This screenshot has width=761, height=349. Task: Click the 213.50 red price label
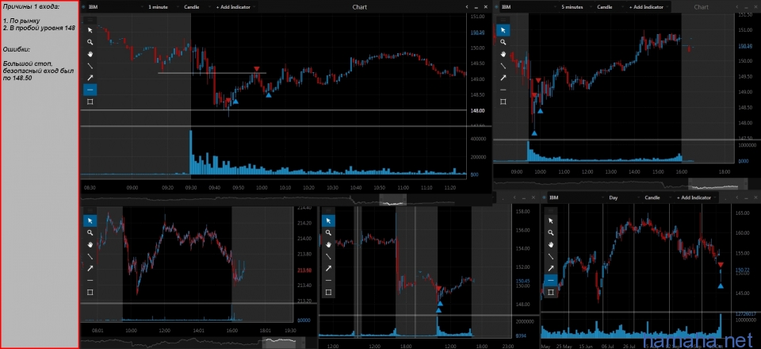click(304, 270)
